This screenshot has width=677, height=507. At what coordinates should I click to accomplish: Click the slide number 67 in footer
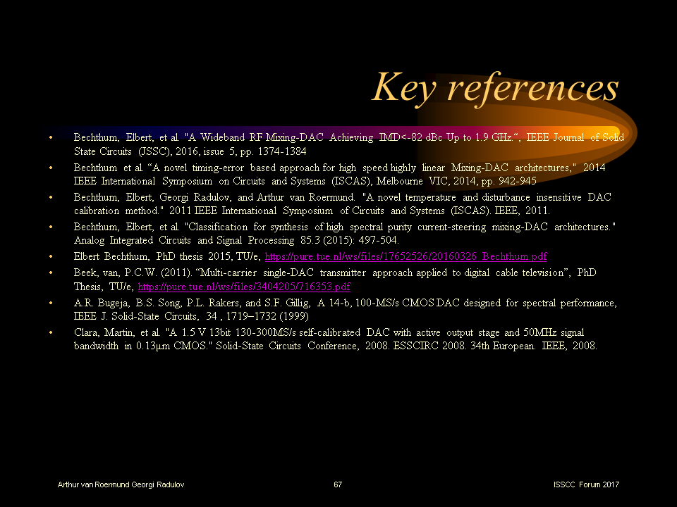pyautogui.click(x=337, y=484)
